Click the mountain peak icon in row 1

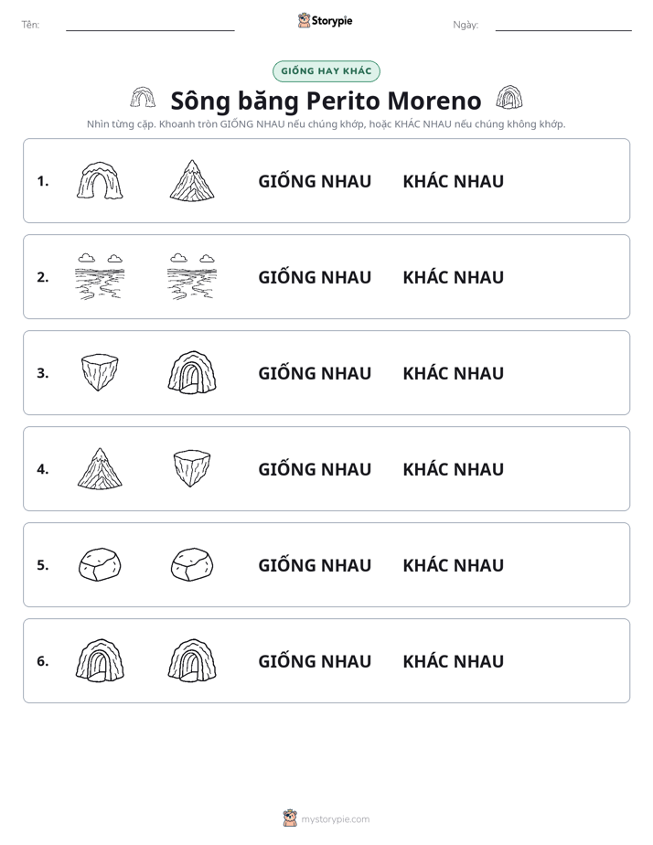(x=192, y=180)
